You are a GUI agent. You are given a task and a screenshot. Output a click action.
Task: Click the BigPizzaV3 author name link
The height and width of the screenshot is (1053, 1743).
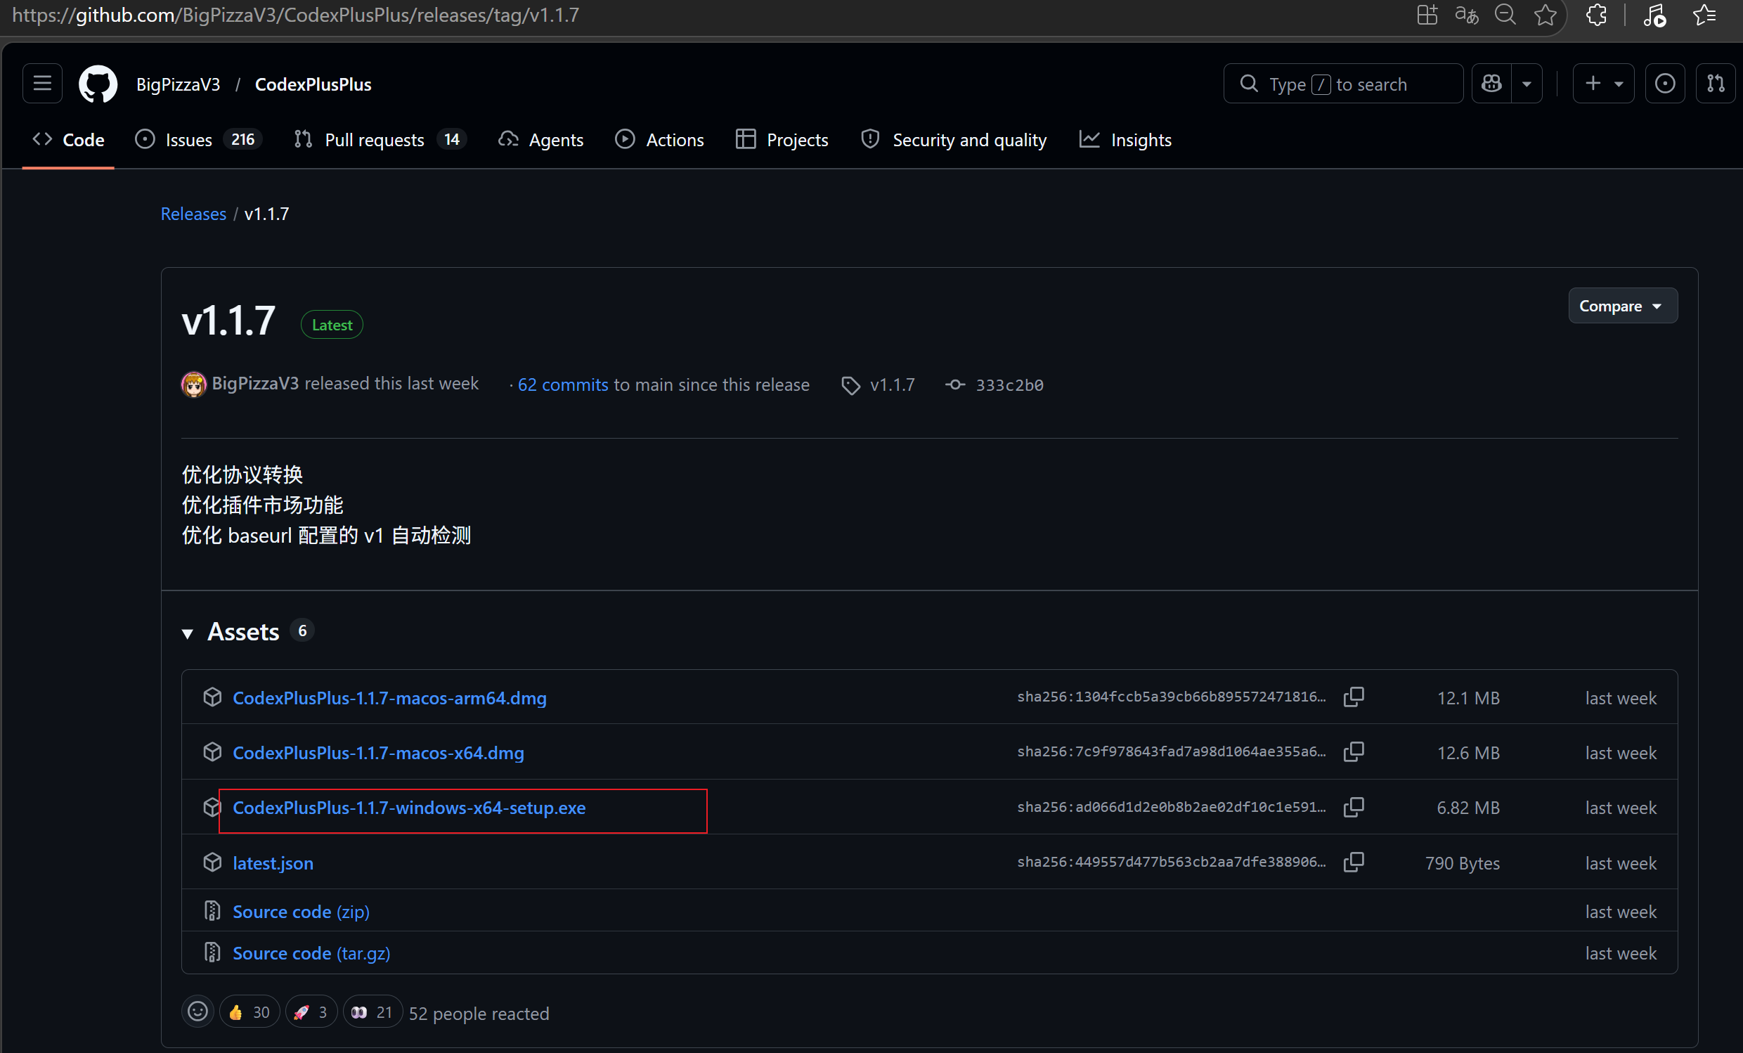pos(255,383)
